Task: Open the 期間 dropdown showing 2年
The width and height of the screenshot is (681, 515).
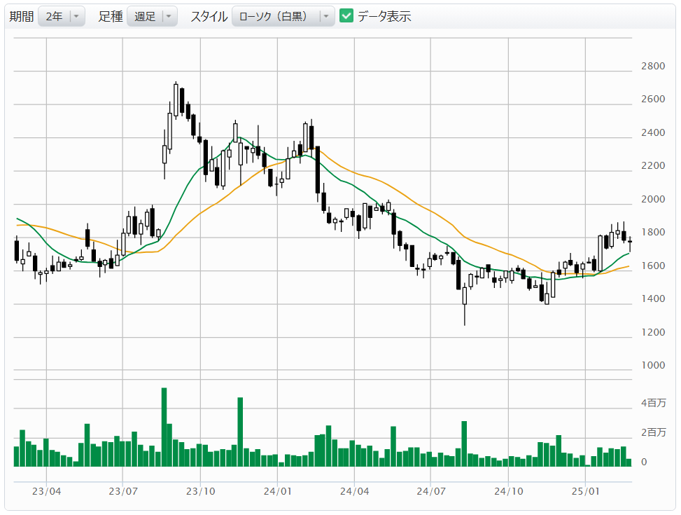Action: click(x=62, y=17)
